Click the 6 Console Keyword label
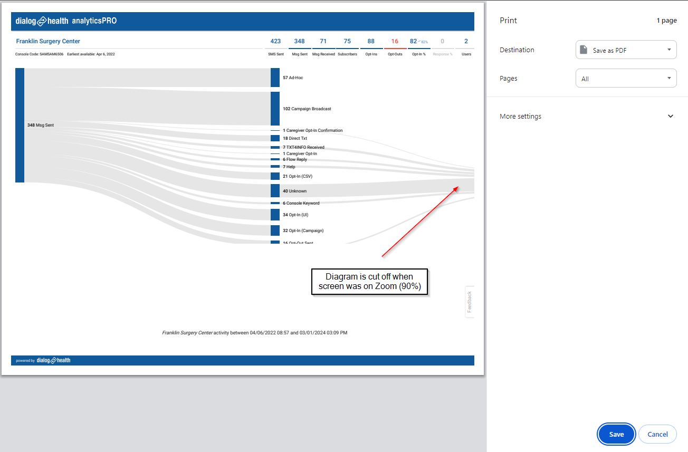688x452 pixels. (301, 203)
